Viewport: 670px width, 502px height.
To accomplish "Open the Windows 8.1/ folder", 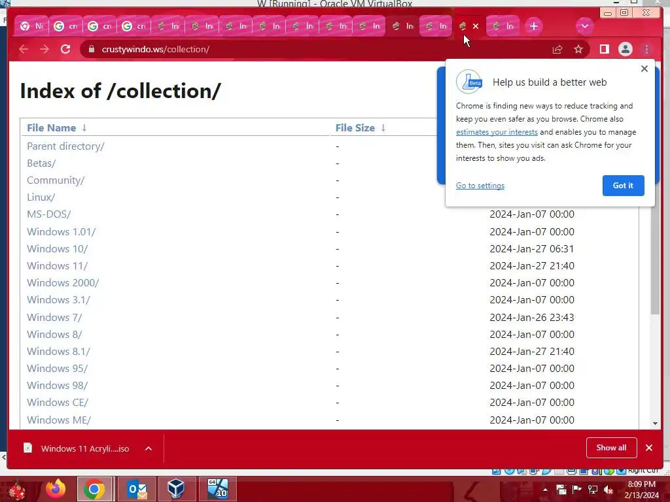I will tap(58, 352).
